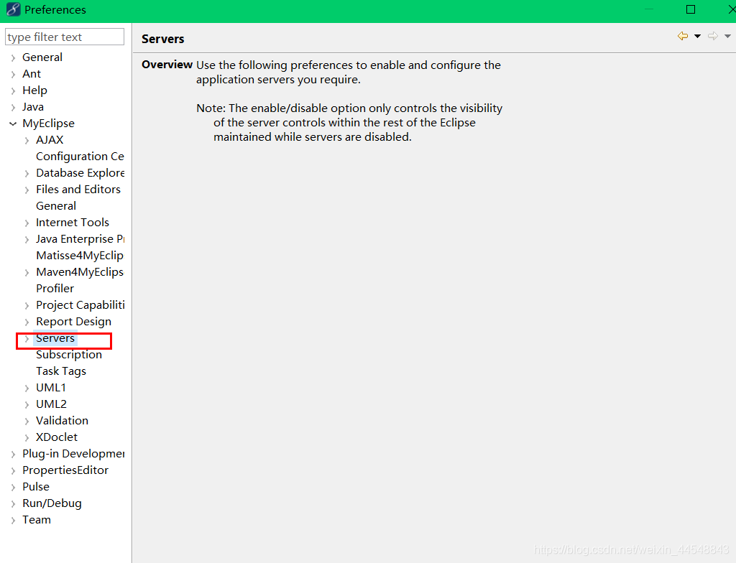Expand the Plug-in Development arrow
Image resolution: width=736 pixels, height=563 pixels.
13,454
